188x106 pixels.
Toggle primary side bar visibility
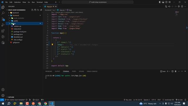pos(160,2)
